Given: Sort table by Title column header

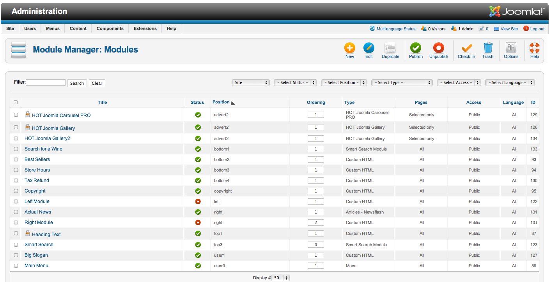Looking at the screenshot, I should click(103, 102).
